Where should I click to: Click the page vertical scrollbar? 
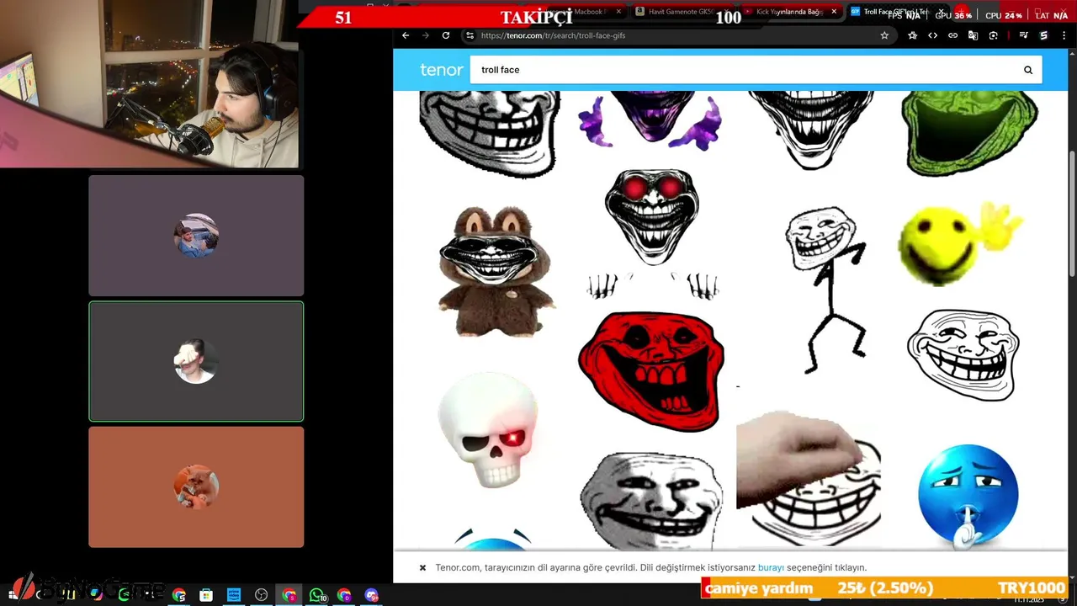click(x=1071, y=212)
